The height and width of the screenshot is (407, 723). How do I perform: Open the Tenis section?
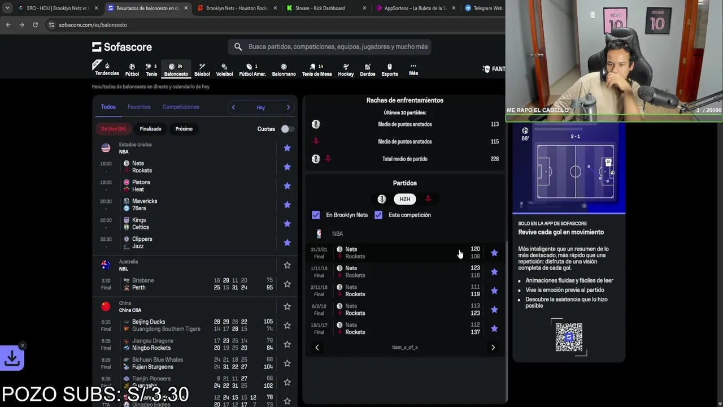(151, 70)
